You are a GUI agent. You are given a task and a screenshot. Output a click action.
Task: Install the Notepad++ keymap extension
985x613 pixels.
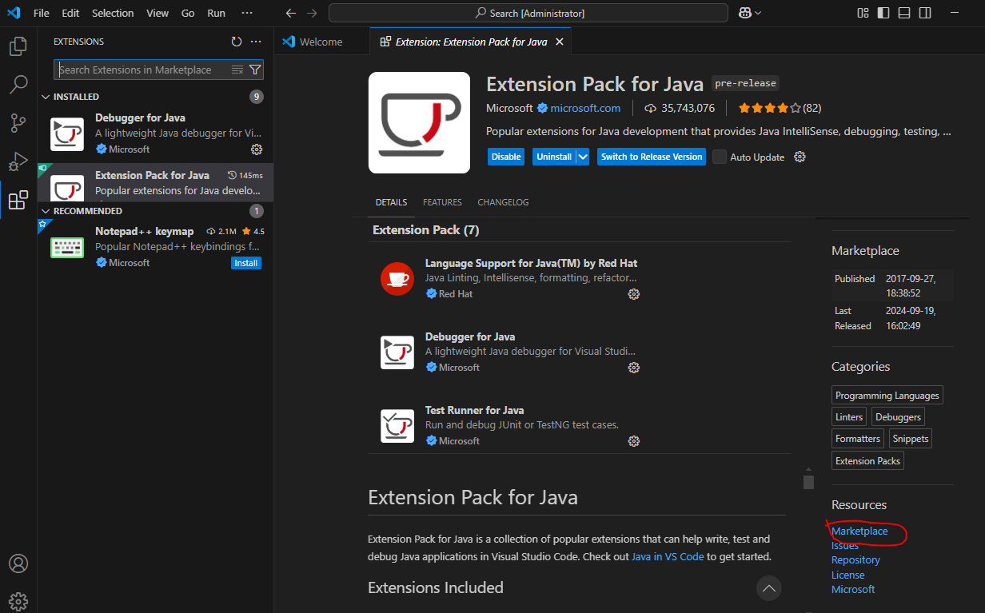coord(246,263)
